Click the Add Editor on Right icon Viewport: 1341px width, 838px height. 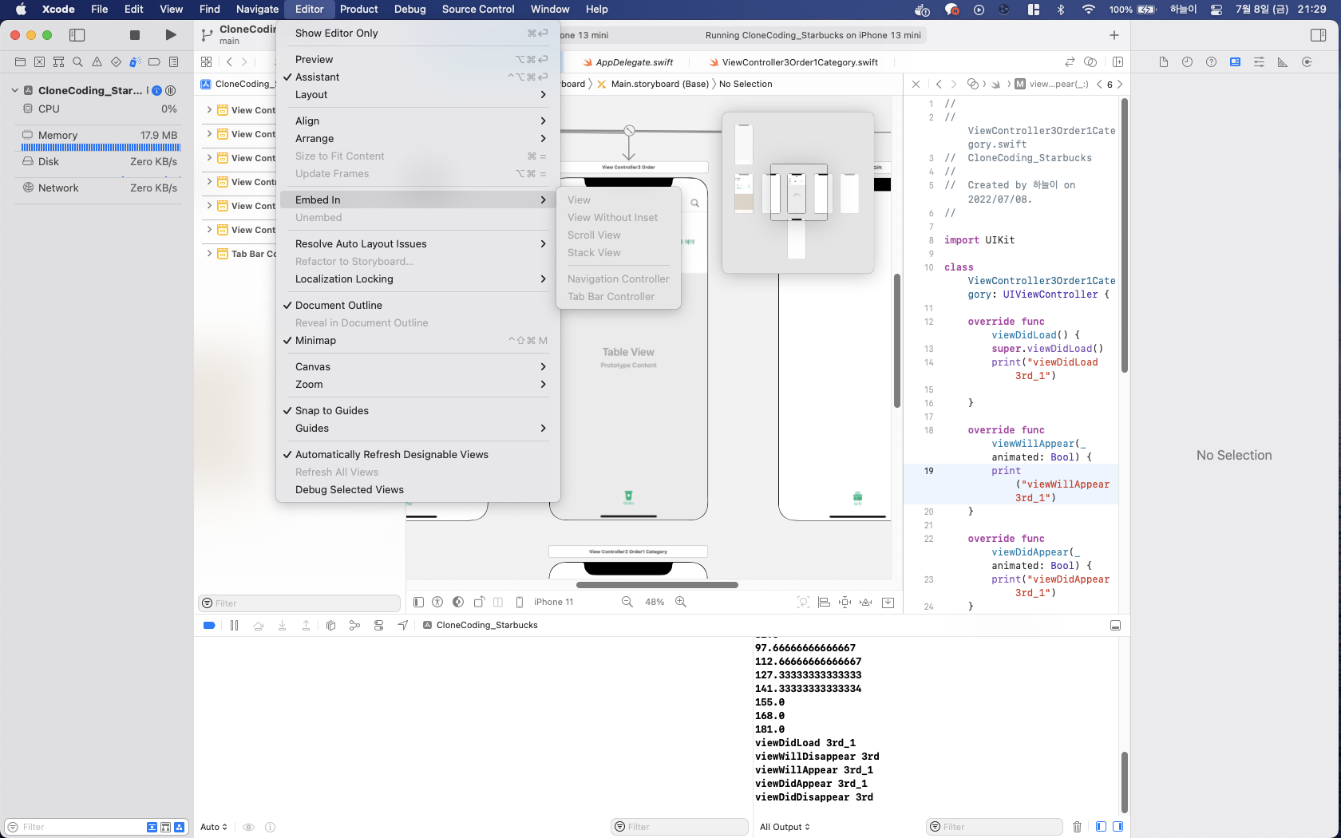point(1118,62)
